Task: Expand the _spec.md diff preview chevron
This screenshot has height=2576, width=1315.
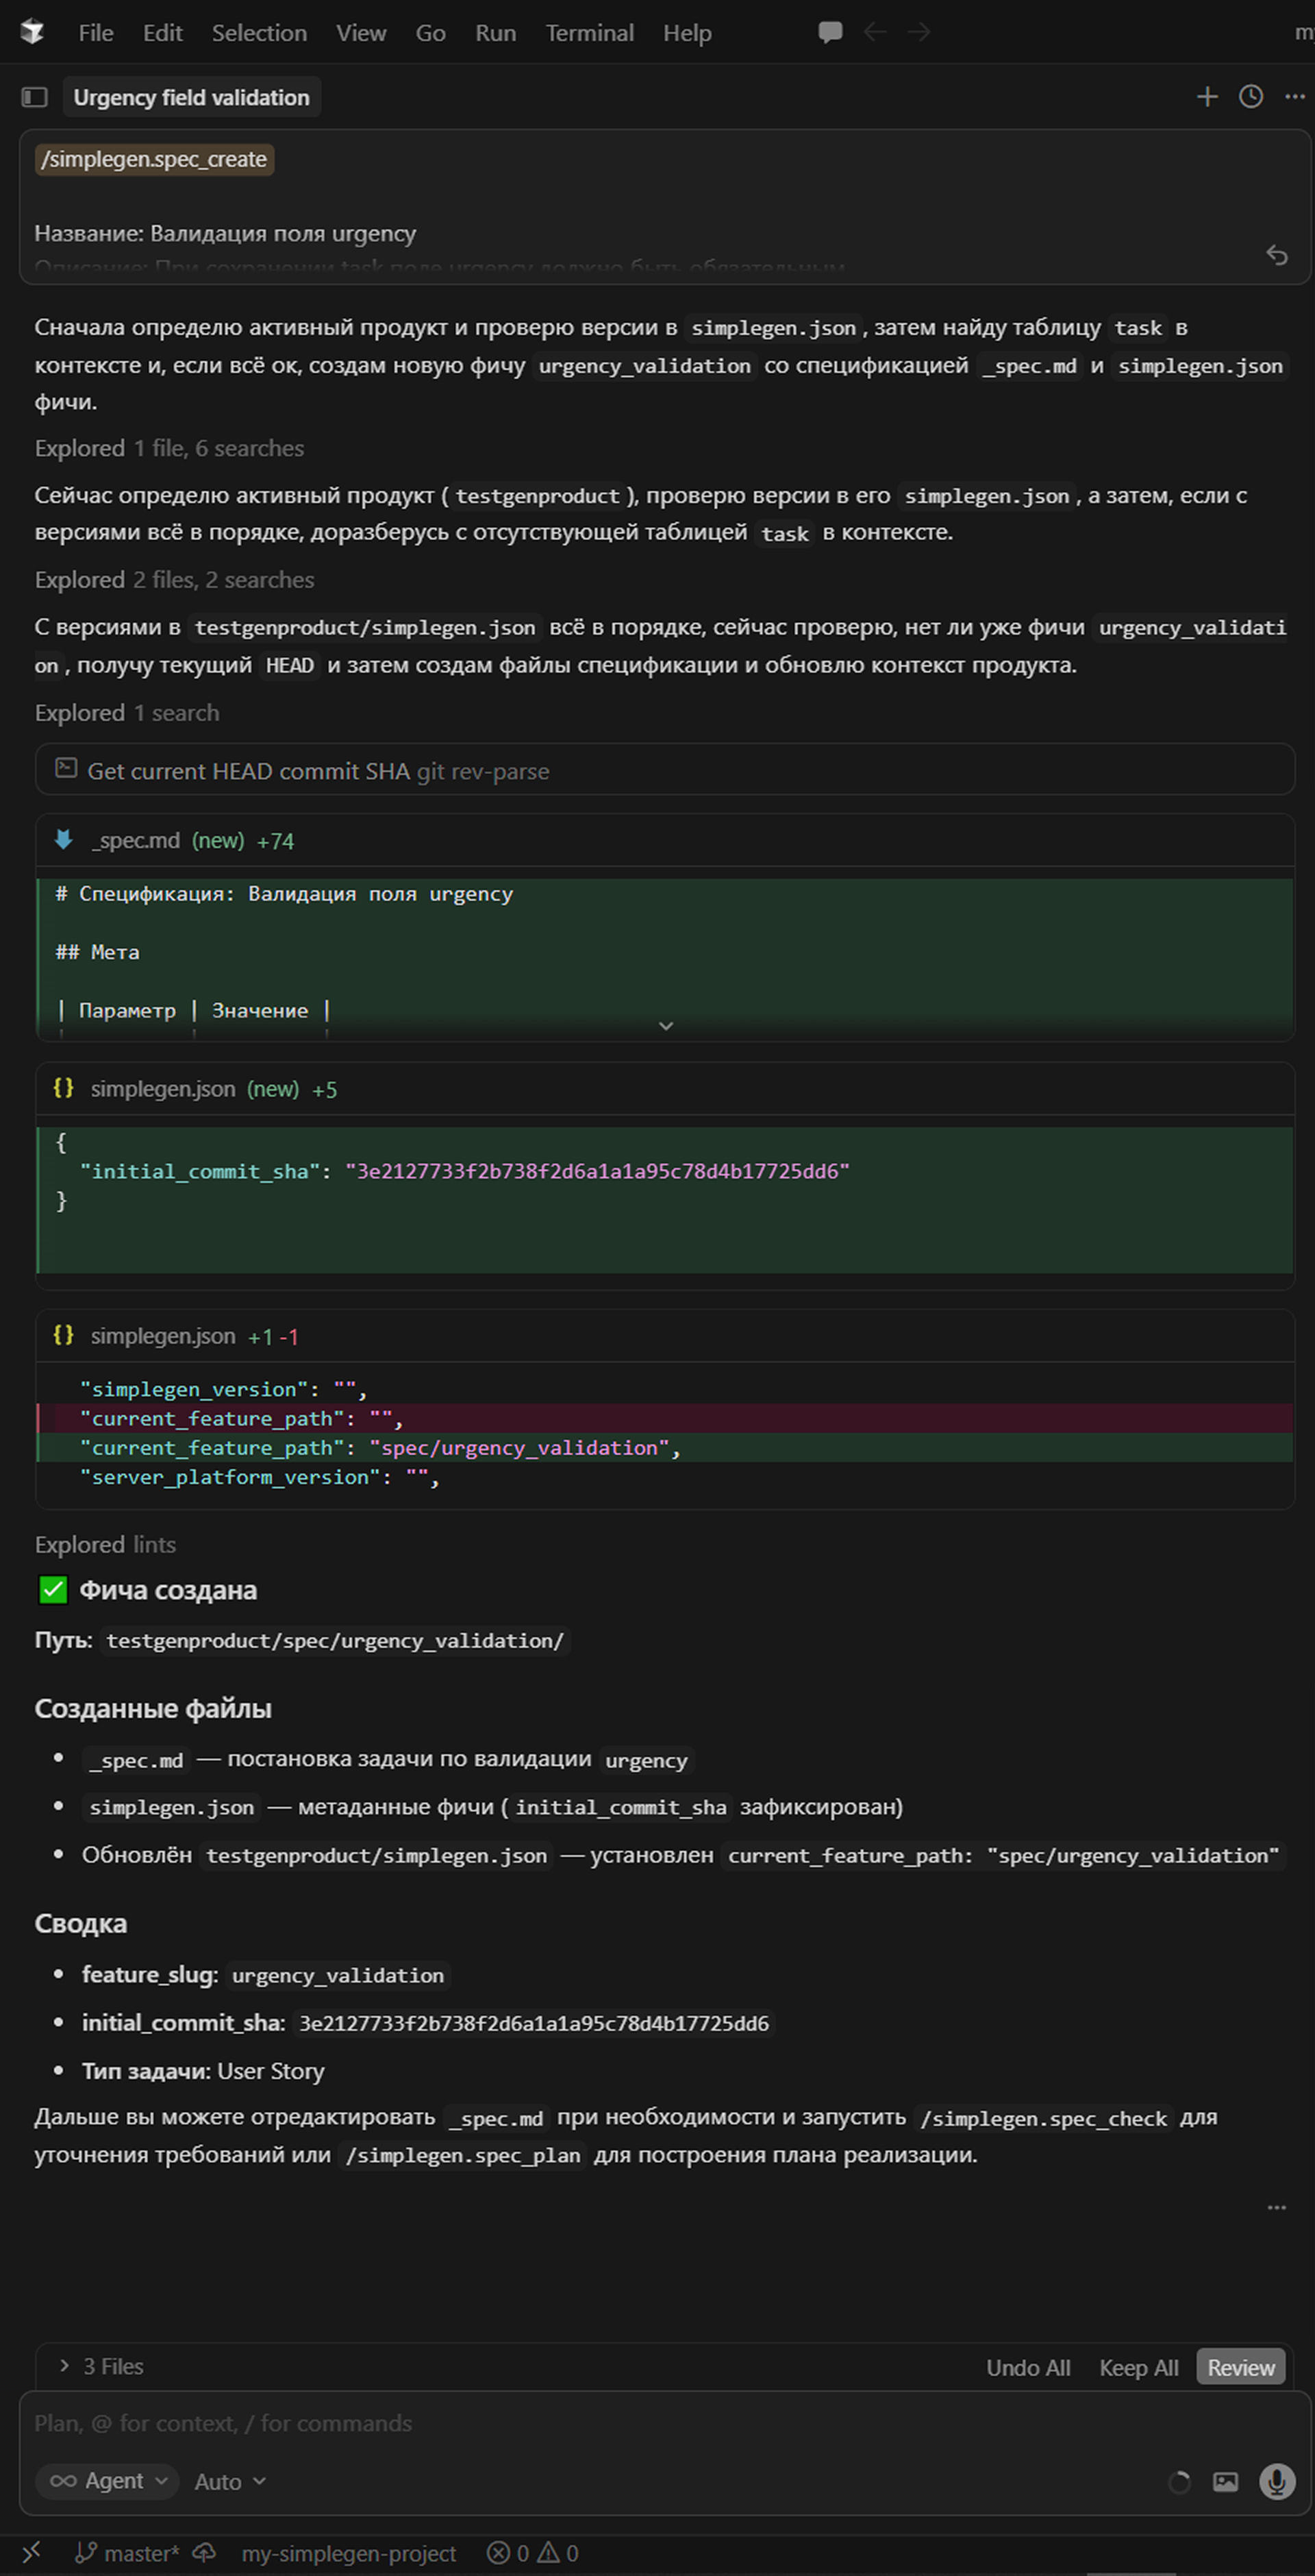Action: click(x=666, y=1026)
